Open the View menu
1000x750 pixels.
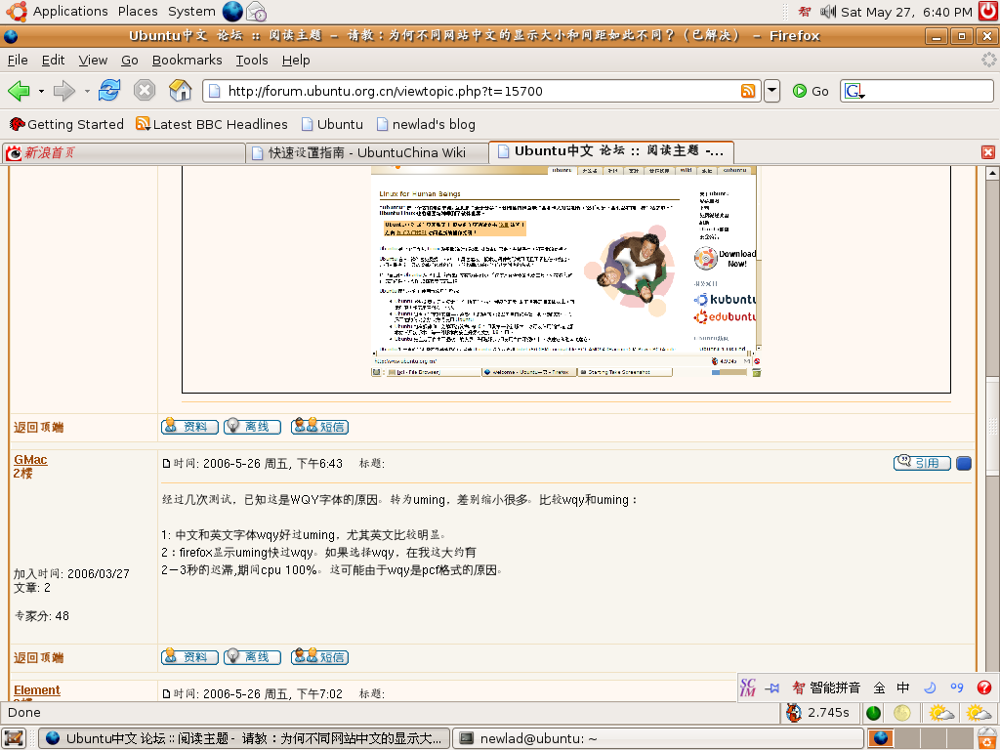pos(93,60)
